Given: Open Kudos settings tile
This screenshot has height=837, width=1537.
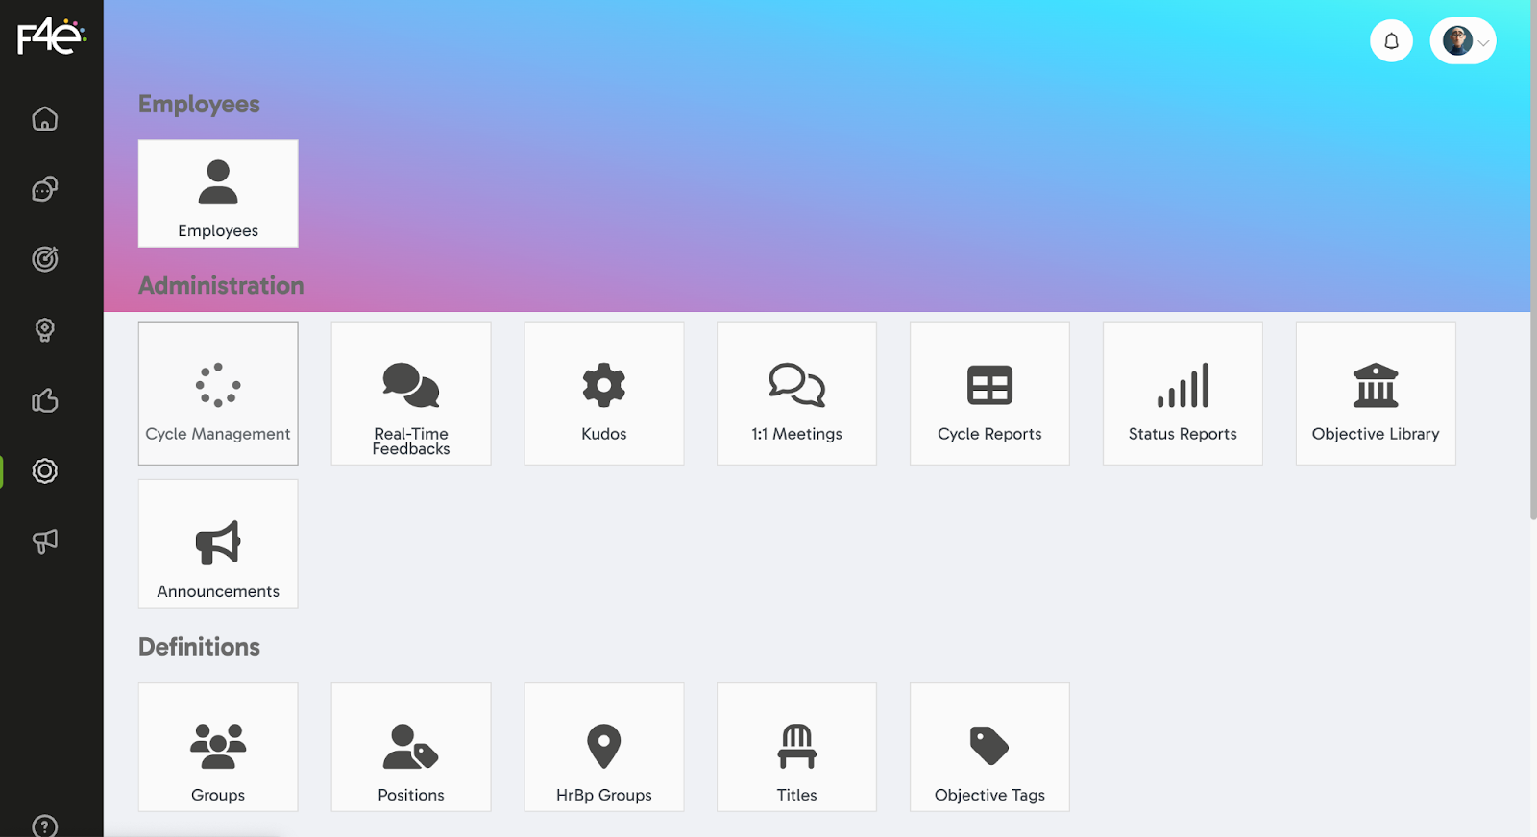Looking at the screenshot, I should 604,394.
